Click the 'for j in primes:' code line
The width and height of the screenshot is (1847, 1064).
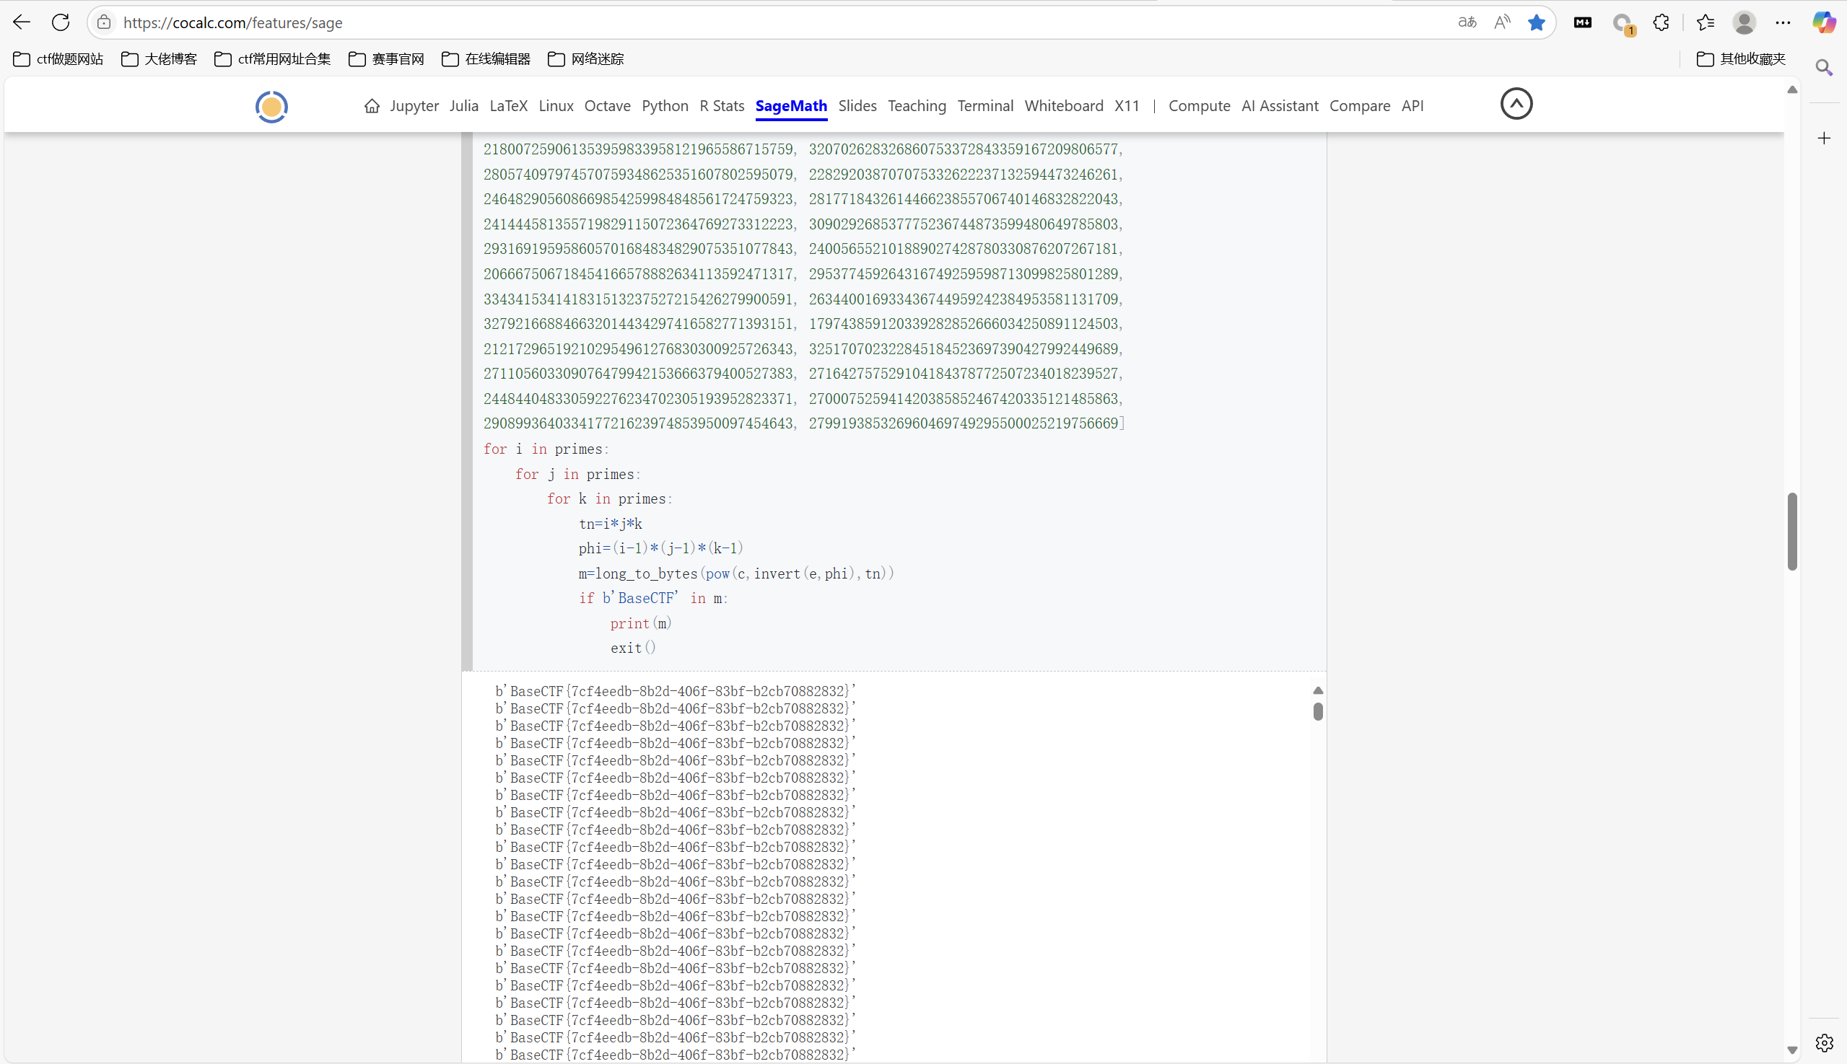coord(577,474)
